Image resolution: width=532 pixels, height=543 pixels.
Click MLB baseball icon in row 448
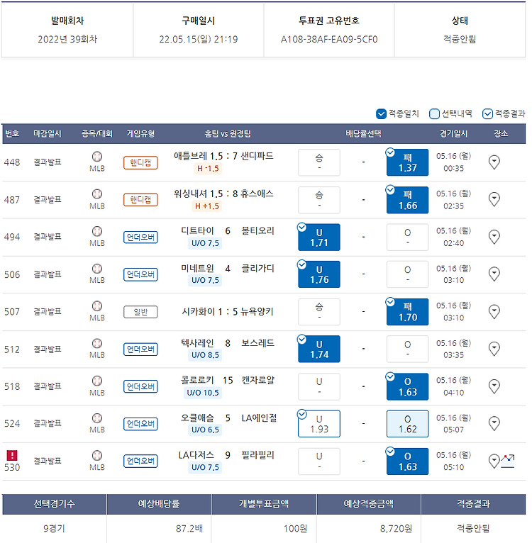point(97,157)
